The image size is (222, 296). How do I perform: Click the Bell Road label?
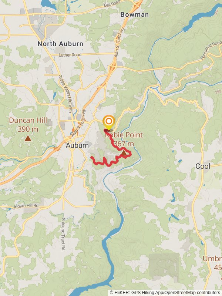point(112,4)
